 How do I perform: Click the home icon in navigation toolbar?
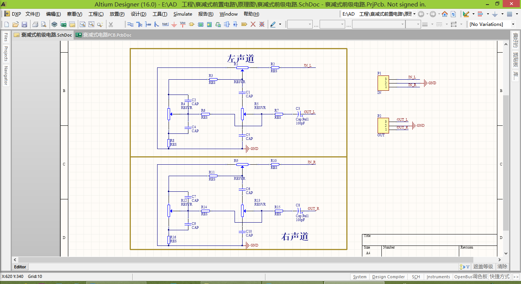(x=445, y=14)
